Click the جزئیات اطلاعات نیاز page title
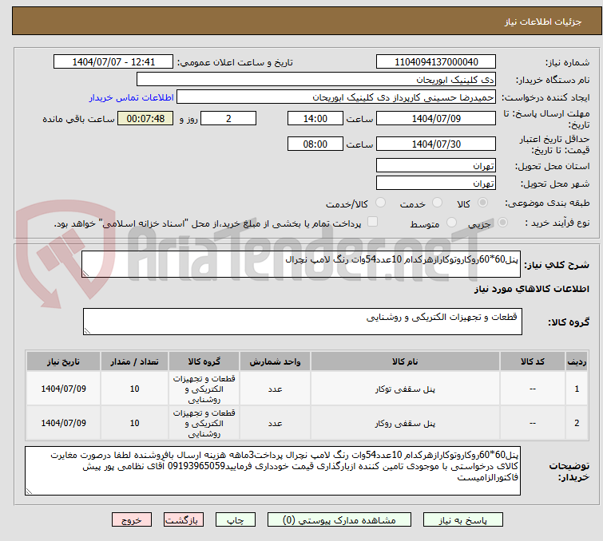 tap(543, 22)
